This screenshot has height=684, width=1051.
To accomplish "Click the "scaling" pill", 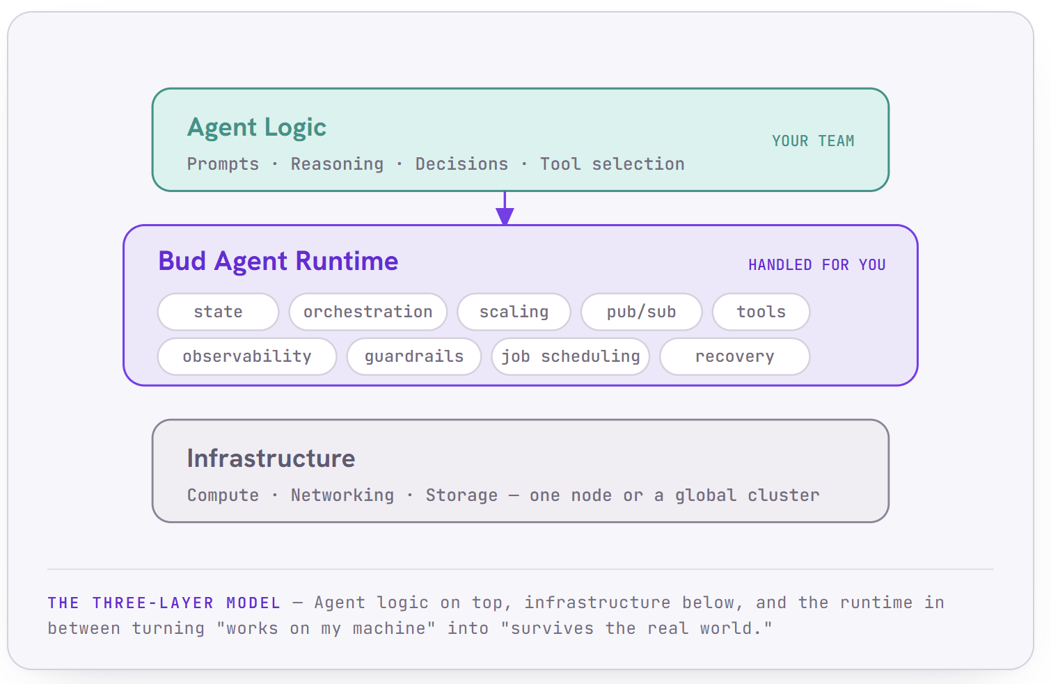I will 514,312.
